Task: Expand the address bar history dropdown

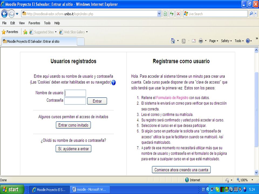Action: pos(159,14)
